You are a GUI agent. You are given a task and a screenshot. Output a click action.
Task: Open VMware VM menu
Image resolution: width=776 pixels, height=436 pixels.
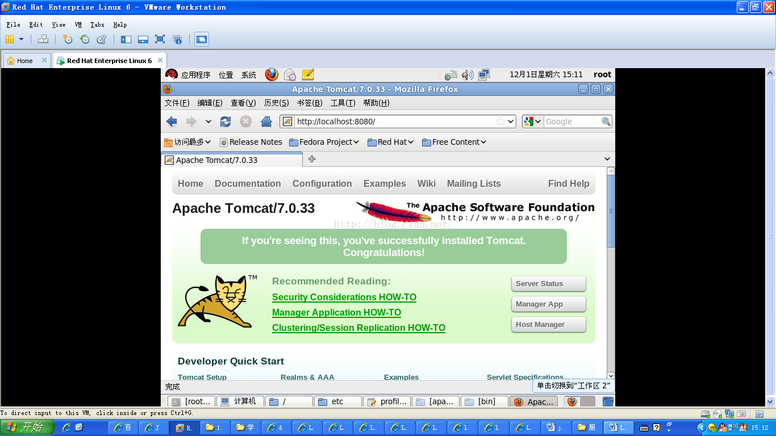78,24
